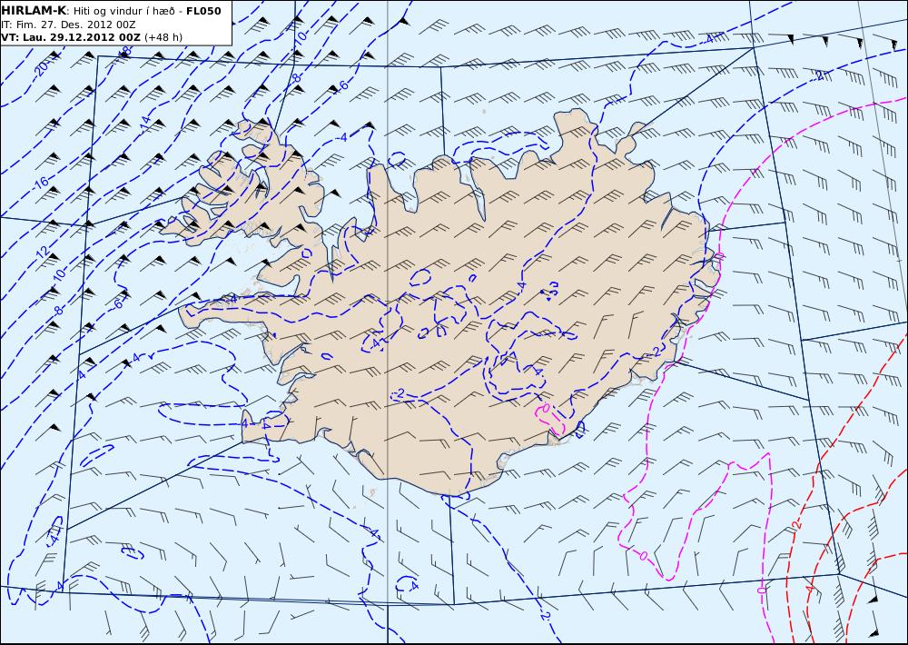The width and height of the screenshot is (908, 645).
Task: Click the -18 isotherm contour label
Action: pyautogui.click(x=123, y=52)
